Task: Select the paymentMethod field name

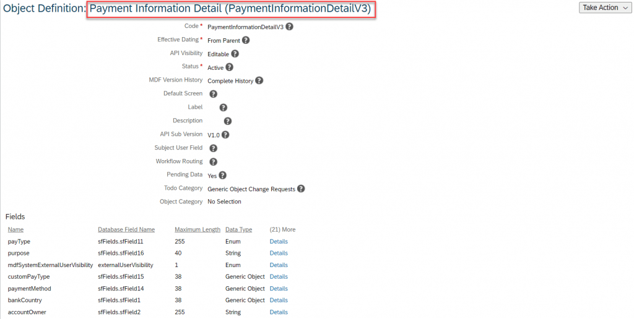Action: [30, 288]
